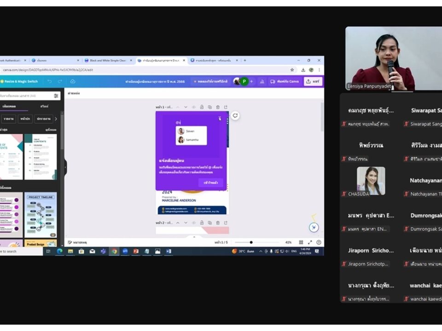Screen dimensions: 442x331
Task: Lock page 2 with the padlock icon
Action: 202,223
